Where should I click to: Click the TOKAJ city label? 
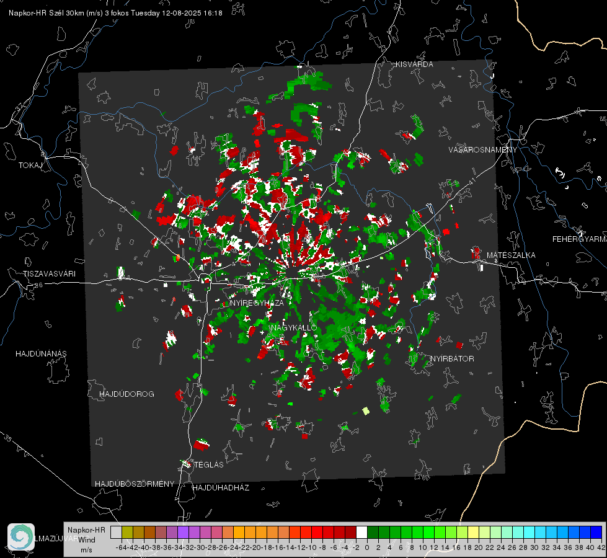coord(30,166)
